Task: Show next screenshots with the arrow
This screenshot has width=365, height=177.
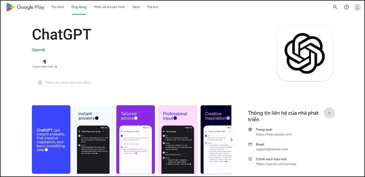Action: 231,140
